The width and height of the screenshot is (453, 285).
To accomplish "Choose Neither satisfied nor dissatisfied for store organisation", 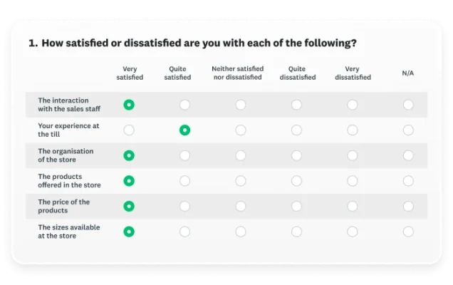I will pyautogui.click(x=241, y=155).
